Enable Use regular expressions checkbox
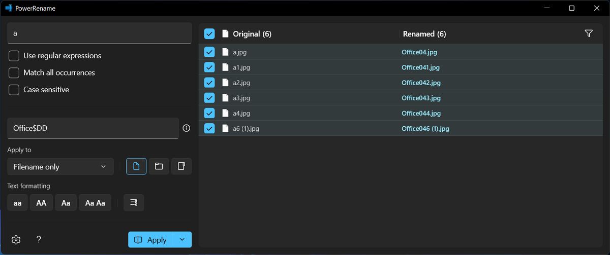Viewport: 610px width, 255px height. pyautogui.click(x=14, y=56)
